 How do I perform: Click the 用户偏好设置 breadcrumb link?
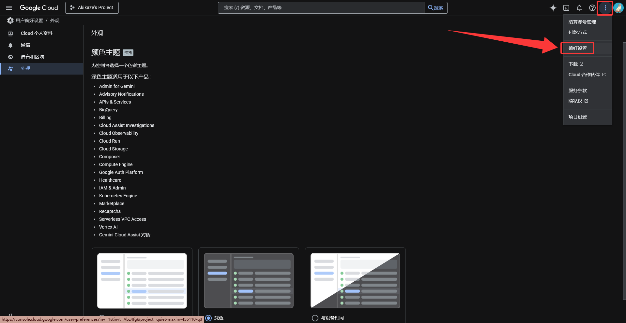click(29, 21)
